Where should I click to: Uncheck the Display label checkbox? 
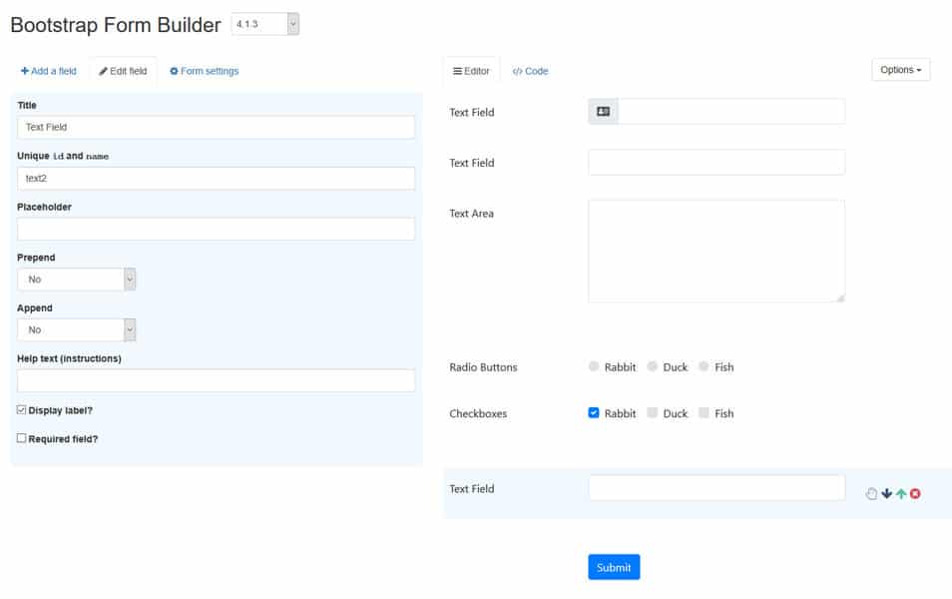pos(20,409)
